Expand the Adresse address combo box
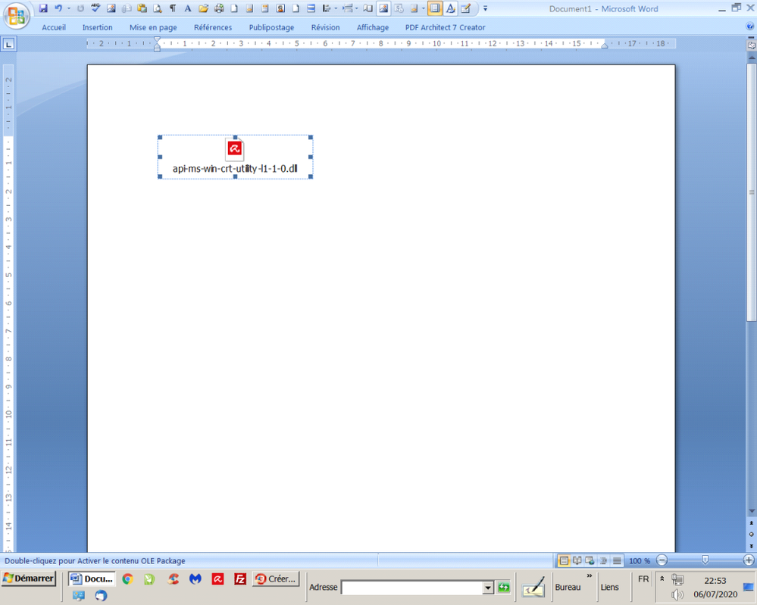Viewport: 757px width, 605px height. pyautogui.click(x=488, y=588)
